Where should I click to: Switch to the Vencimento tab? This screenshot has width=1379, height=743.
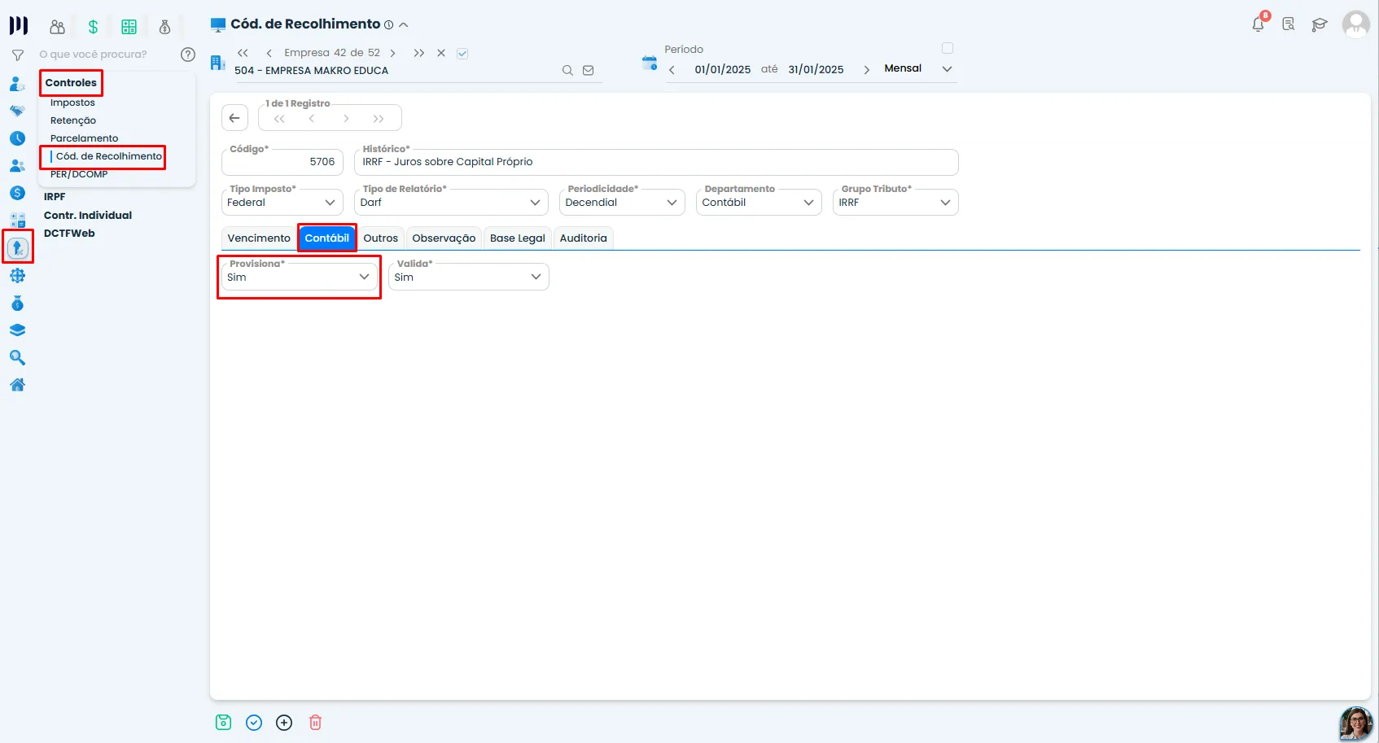coord(259,238)
